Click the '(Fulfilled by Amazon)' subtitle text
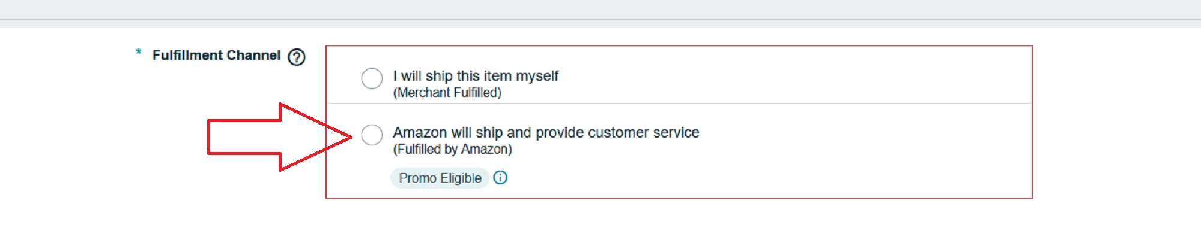Image resolution: width=1201 pixels, height=249 pixels. coord(453,149)
